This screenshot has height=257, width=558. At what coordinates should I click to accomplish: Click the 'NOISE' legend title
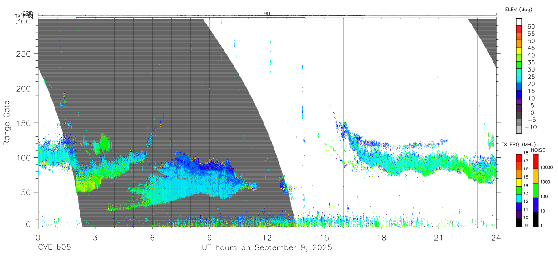coord(538,150)
